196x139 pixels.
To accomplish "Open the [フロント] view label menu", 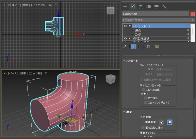I will coord(14,5).
